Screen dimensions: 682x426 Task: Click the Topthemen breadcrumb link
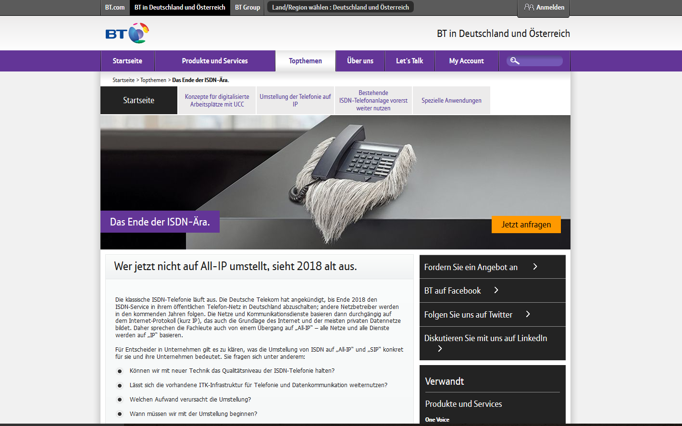coord(153,80)
